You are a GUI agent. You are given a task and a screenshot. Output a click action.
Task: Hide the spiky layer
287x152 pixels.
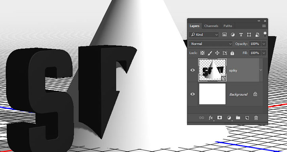click(x=192, y=70)
